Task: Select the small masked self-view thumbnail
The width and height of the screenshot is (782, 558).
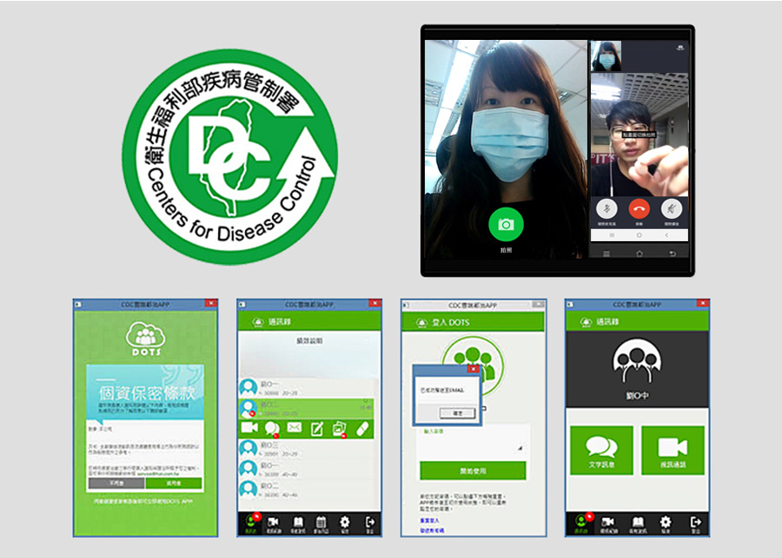Action: click(x=606, y=56)
